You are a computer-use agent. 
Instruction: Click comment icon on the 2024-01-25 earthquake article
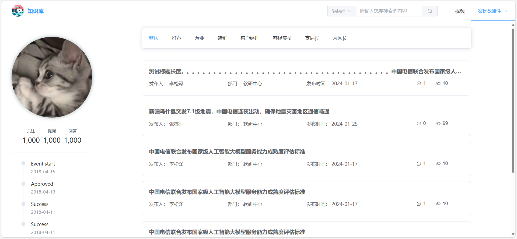pos(419,124)
